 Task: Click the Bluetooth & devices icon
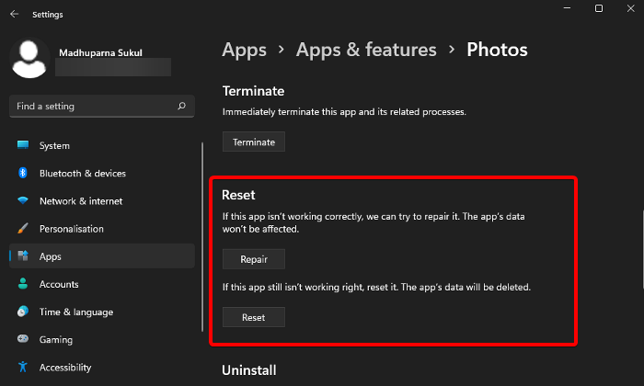[22, 173]
